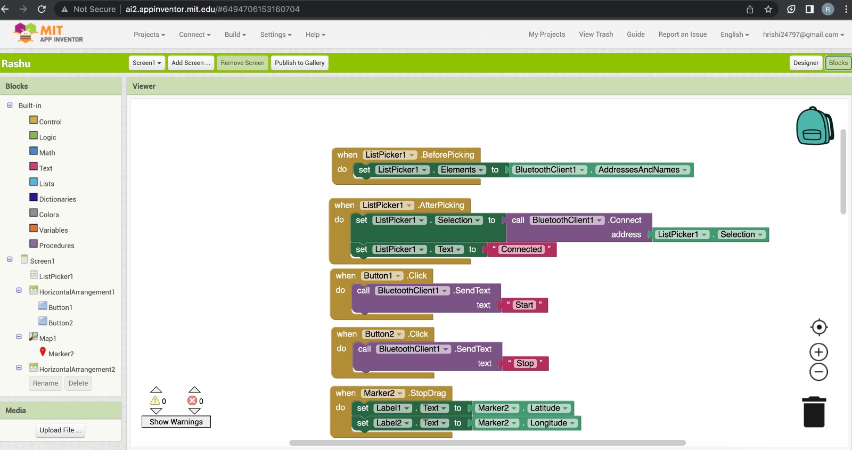852x450 pixels.
Task: Click the MIT App Inventor logo
Action: (48, 34)
